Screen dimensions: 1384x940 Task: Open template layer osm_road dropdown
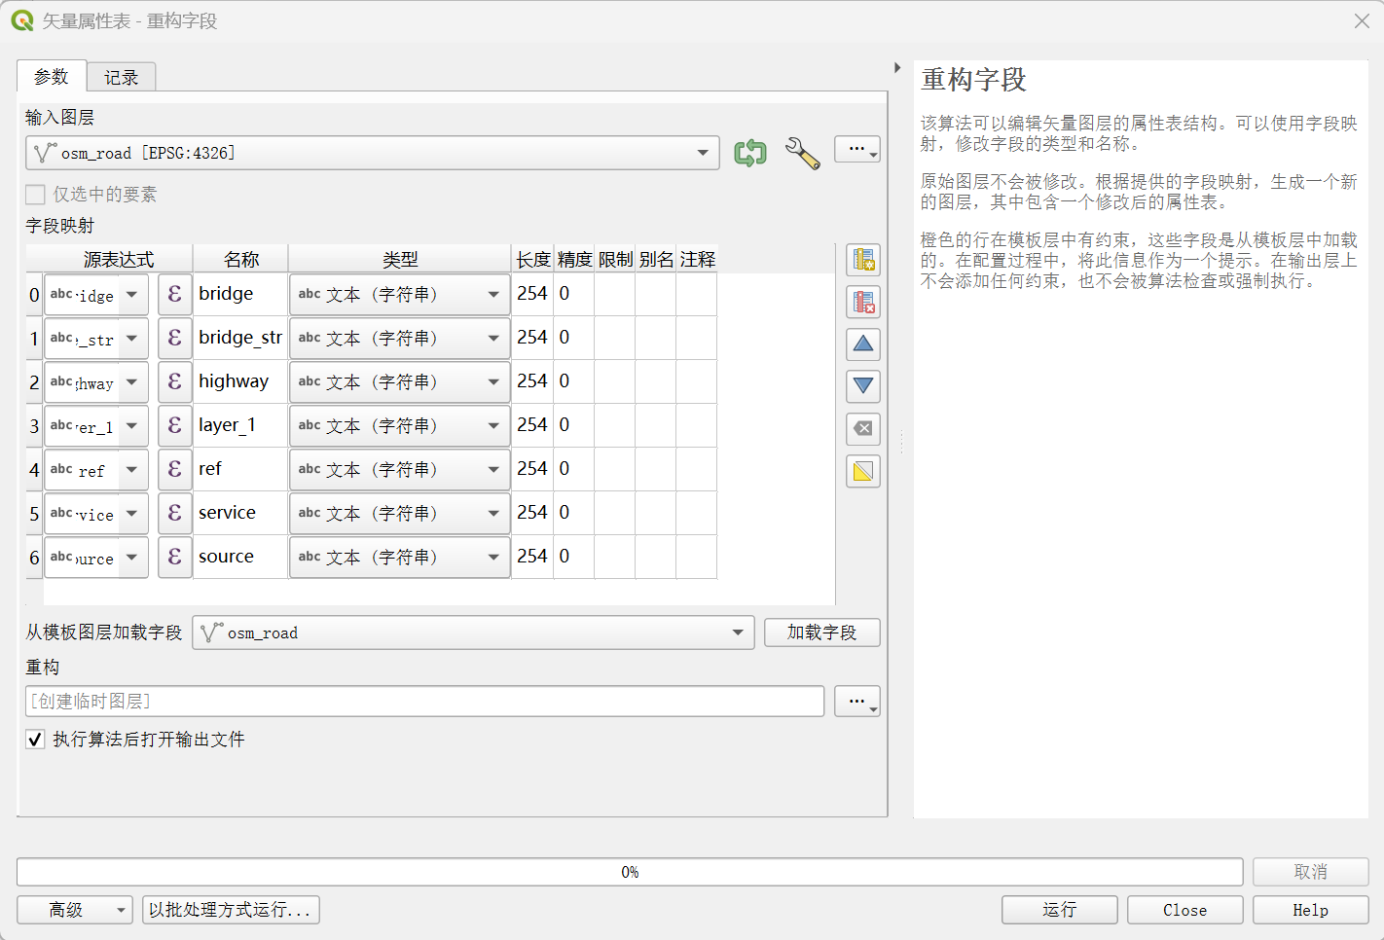click(x=474, y=633)
